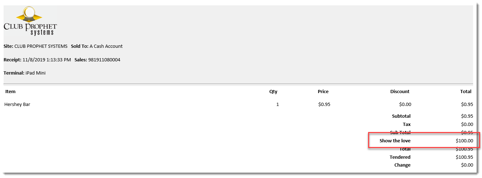Screen dimensions: 482x178
Task: Click the Hershey Bar quantity 1
Action: (x=277, y=105)
